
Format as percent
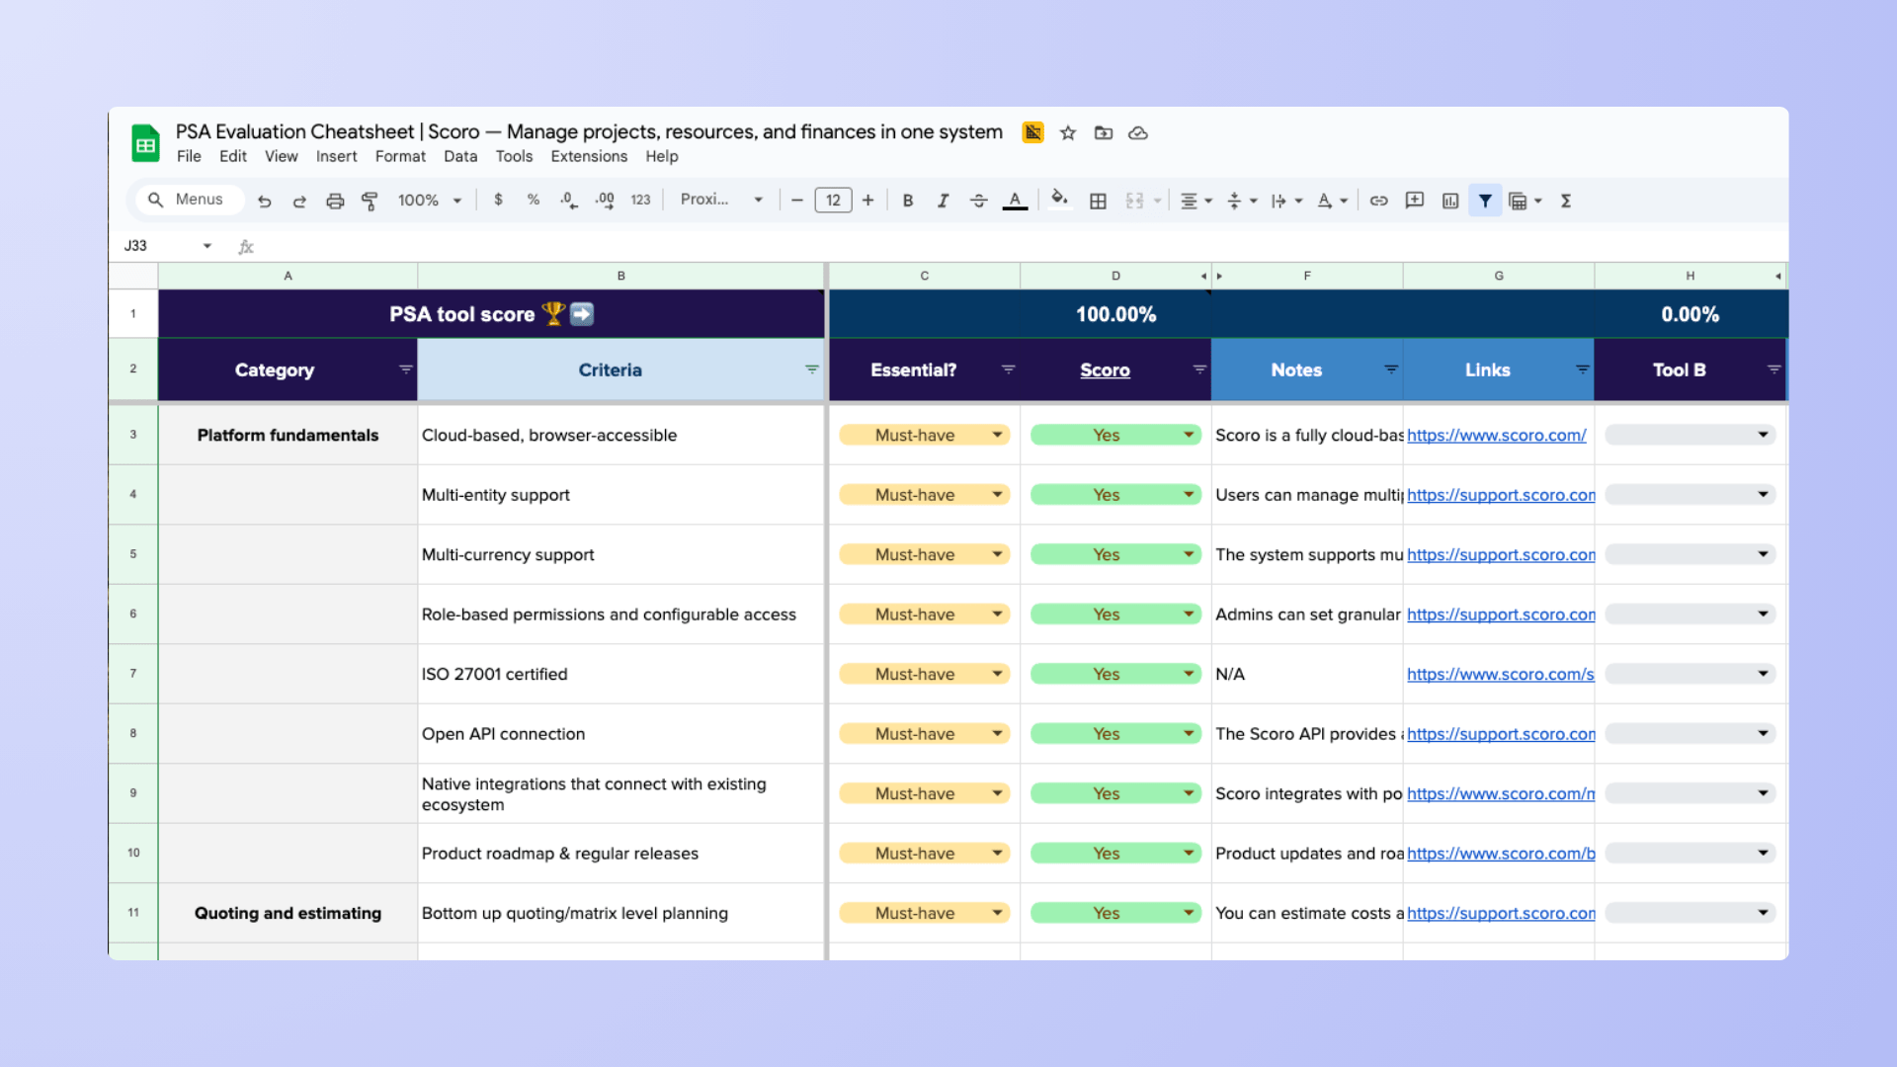click(534, 200)
